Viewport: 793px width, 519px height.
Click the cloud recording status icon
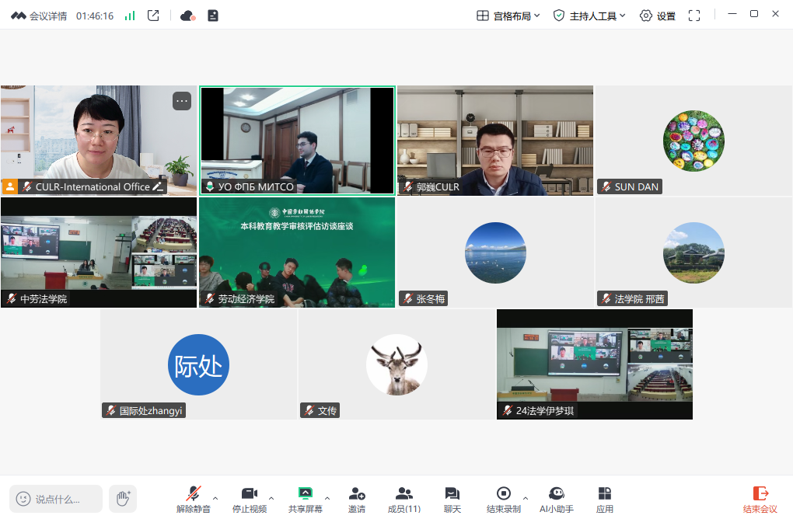(x=187, y=16)
